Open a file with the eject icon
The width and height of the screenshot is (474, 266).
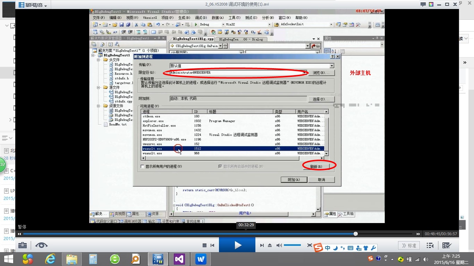[x=270, y=246]
